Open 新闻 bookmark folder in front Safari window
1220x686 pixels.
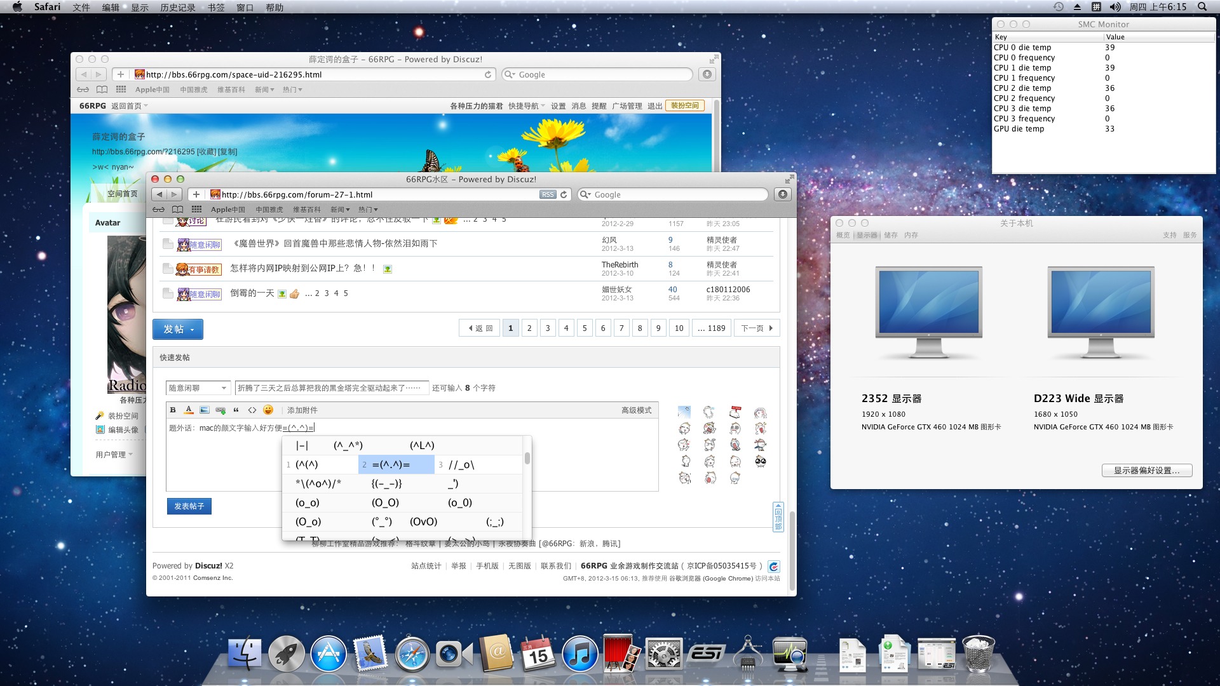[x=340, y=210]
